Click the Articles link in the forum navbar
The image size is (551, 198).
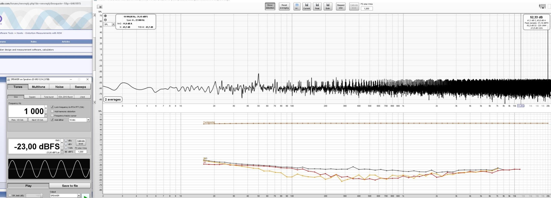pyautogui.click(x=66, y=42)
